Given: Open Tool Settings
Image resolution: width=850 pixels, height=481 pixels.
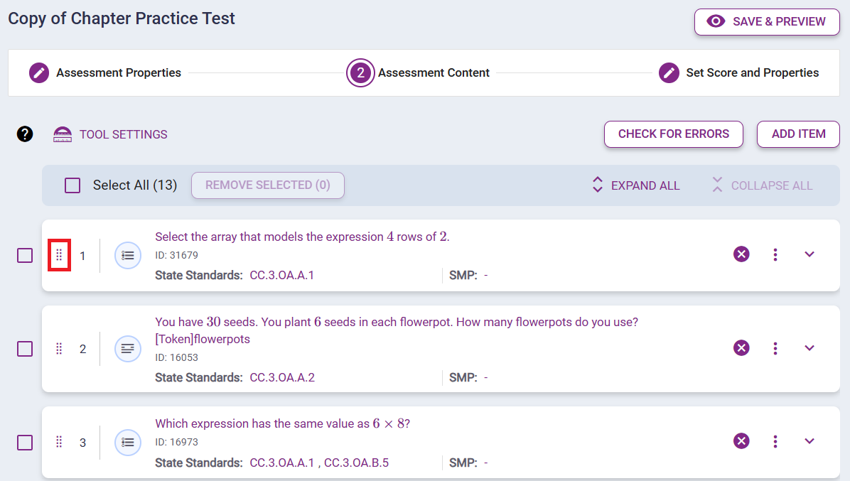Looking at the screenshot, I should coord(110,134).
